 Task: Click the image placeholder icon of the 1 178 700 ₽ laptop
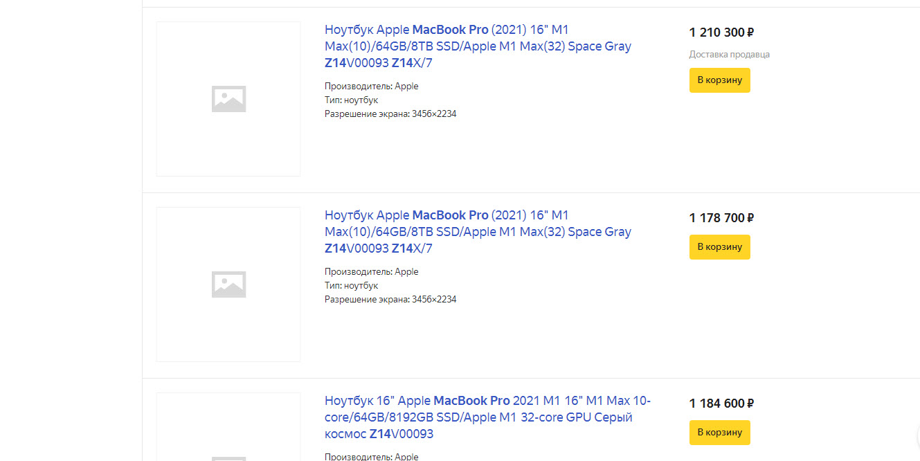(x=228, y=284)
